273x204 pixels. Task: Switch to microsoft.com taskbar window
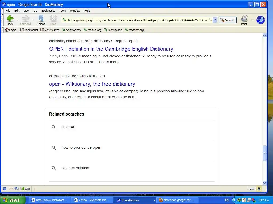(x=49, y=200)
